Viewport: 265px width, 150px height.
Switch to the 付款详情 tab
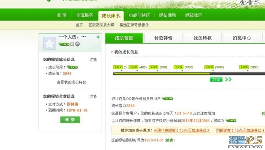[163, 38]
